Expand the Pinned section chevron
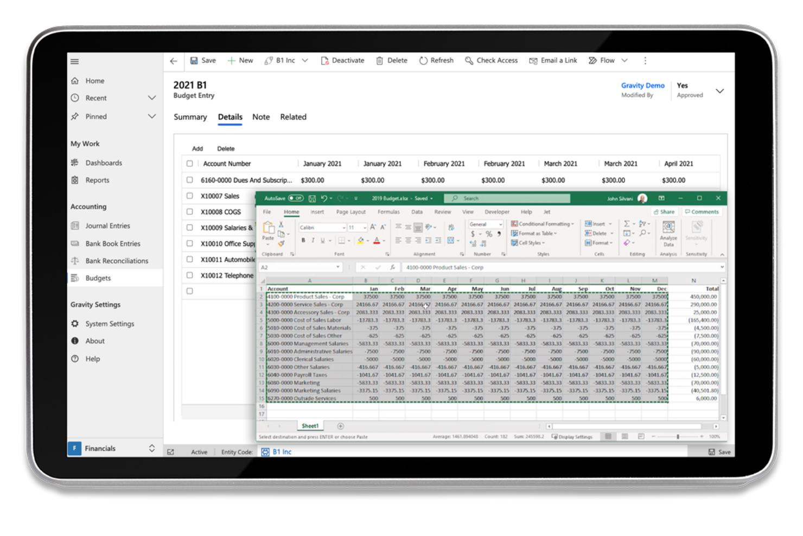The image size is (803, 536). 152,116
